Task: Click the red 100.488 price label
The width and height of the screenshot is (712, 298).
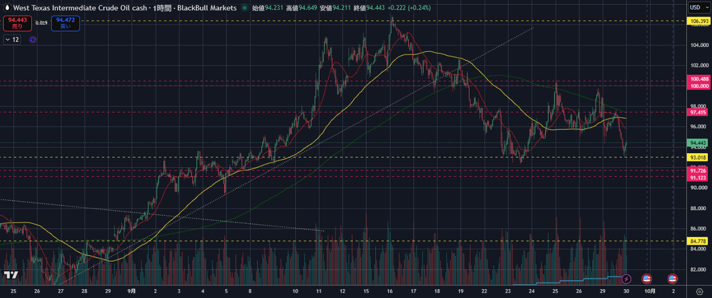Action: (698, 78)
